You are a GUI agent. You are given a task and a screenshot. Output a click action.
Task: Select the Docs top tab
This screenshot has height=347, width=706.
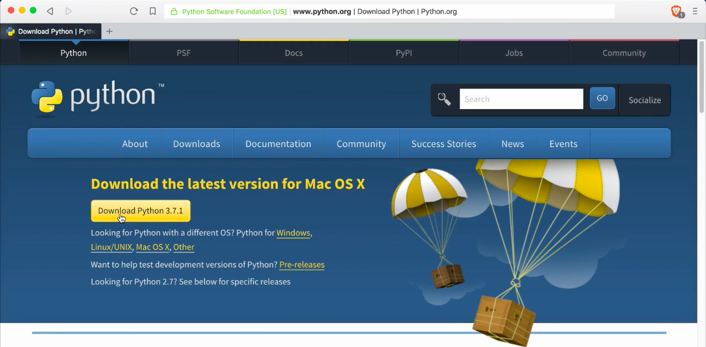[294, 53]
